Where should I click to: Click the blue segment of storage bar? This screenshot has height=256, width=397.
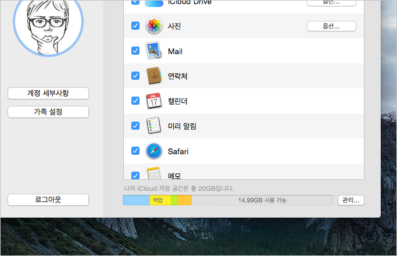click(137, 200)
